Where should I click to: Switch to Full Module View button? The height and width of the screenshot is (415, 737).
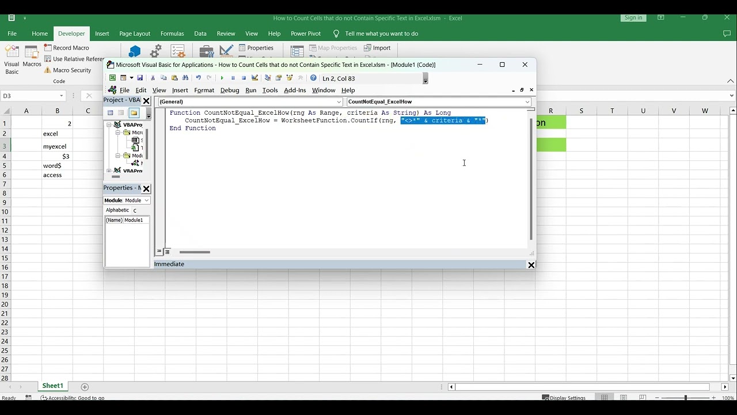pos(167,252)
